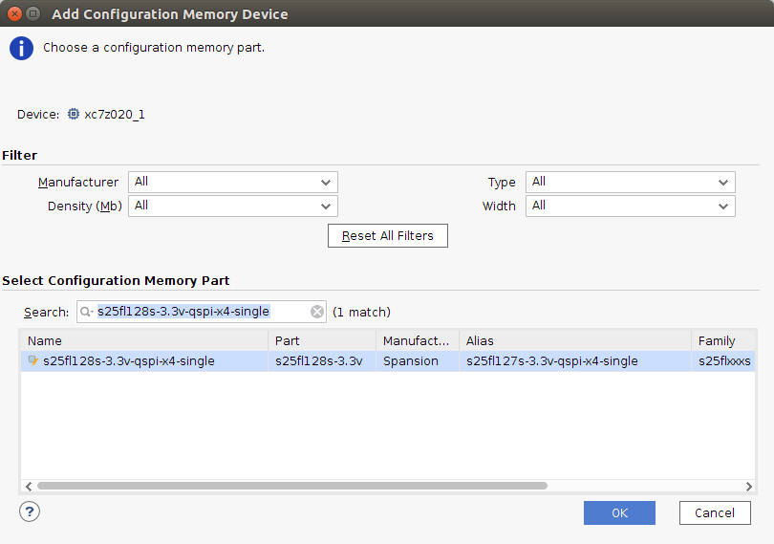Close the Add Configuration Memory Device window
Viewport: 774px width, 544px height.
(14, 13)
